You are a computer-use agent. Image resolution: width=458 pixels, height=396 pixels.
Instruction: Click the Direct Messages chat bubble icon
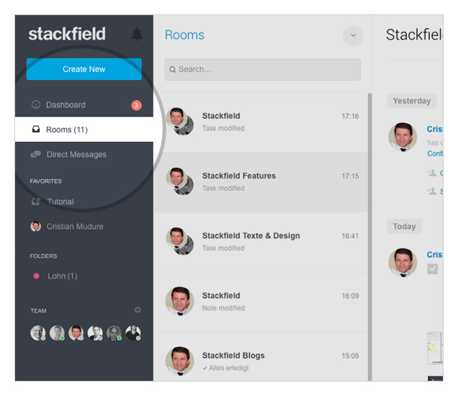pos(35,154)
